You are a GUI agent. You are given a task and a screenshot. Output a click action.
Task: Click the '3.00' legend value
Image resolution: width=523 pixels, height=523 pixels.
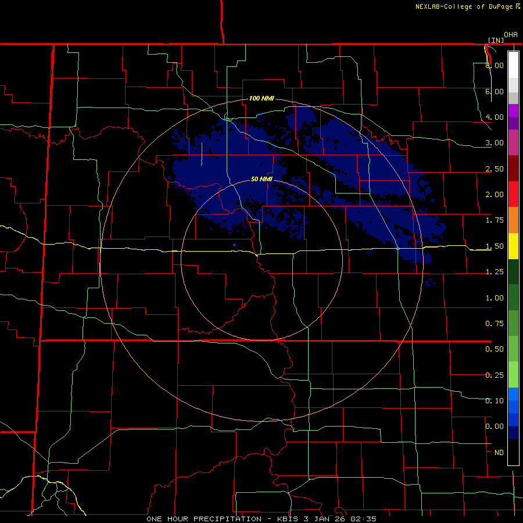(495, 143)
